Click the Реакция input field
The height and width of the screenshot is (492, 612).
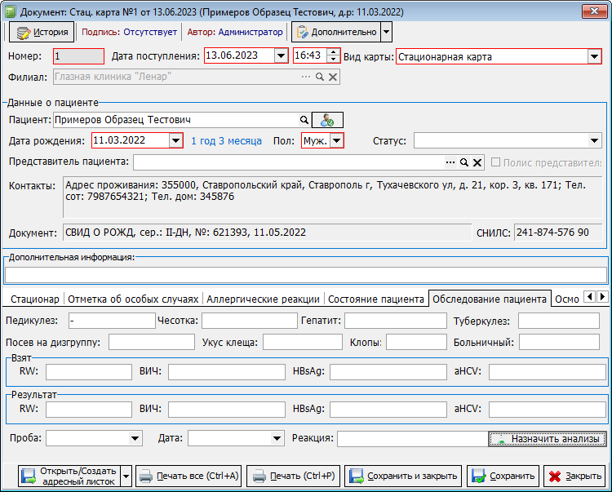coord(413,438)
